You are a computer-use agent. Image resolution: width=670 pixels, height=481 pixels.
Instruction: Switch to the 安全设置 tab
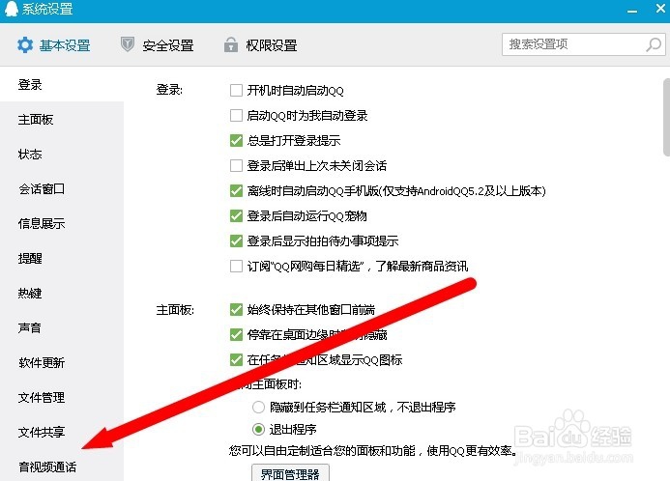point(158,44)
